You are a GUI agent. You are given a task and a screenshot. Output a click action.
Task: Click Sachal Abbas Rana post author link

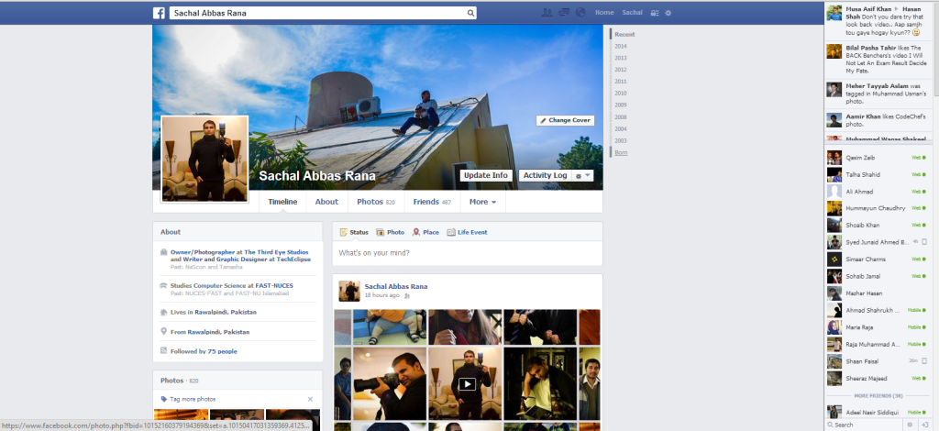tap(396, 287)
